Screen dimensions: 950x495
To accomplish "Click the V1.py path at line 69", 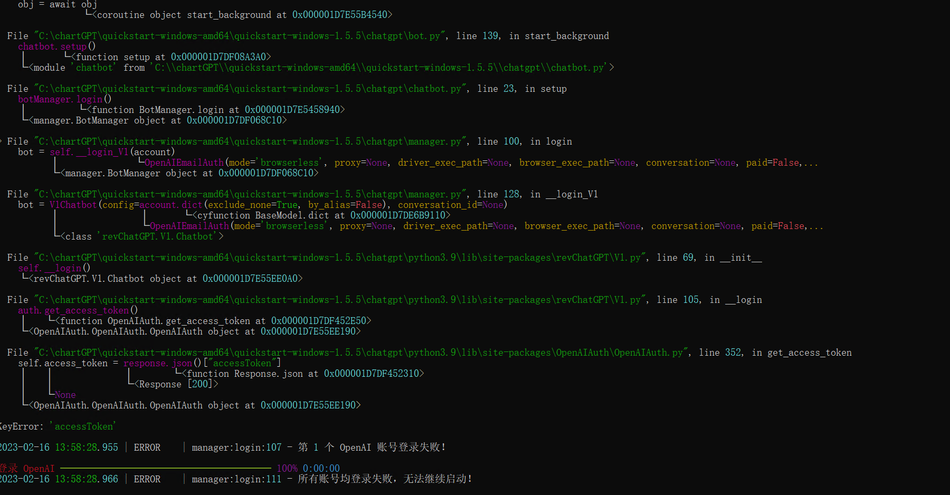I will (340, 258).
